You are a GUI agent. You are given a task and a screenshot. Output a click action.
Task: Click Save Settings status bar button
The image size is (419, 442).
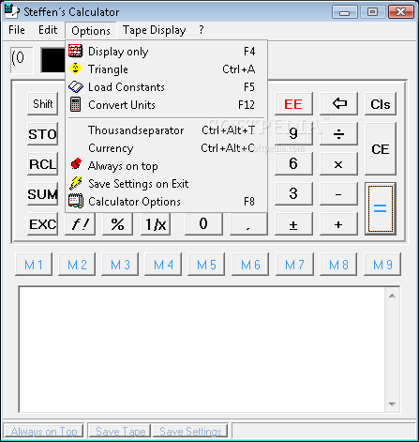[190, 431]
